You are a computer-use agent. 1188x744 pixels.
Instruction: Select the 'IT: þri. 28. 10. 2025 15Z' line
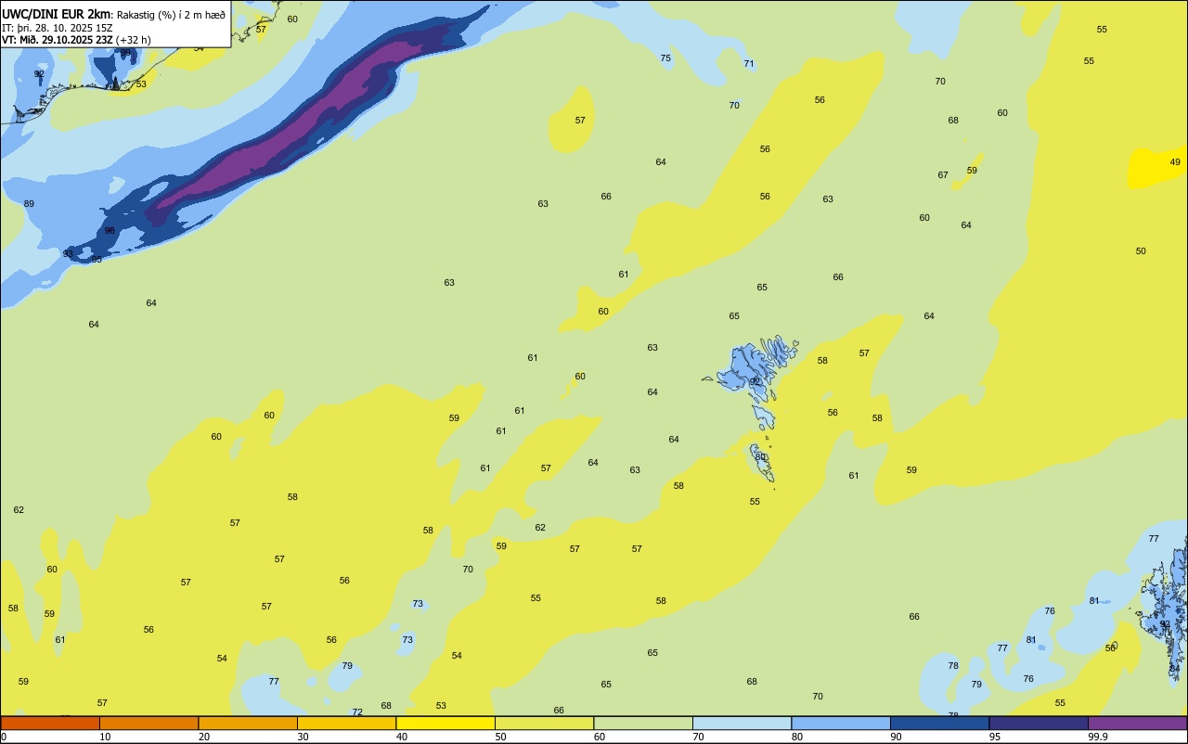pyautogui.click(x=58, y=27)
